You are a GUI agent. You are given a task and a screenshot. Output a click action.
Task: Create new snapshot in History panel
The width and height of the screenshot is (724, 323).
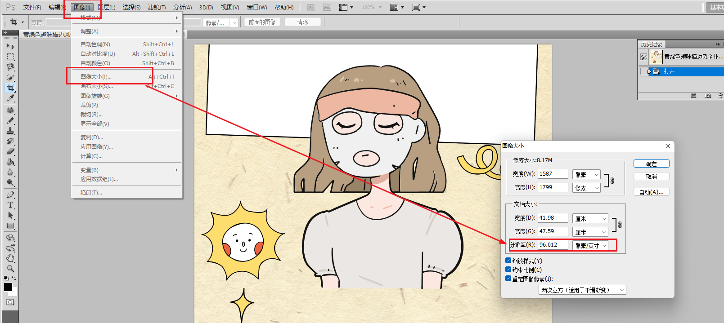click(708, 96)
